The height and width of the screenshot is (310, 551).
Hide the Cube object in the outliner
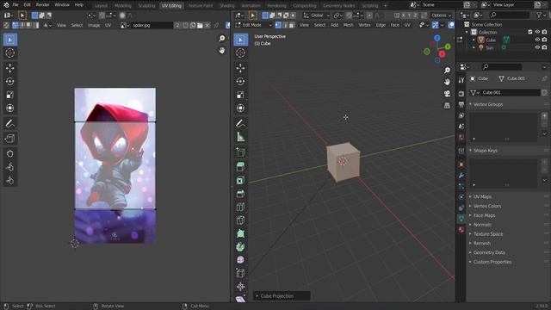tap(537, 40)
